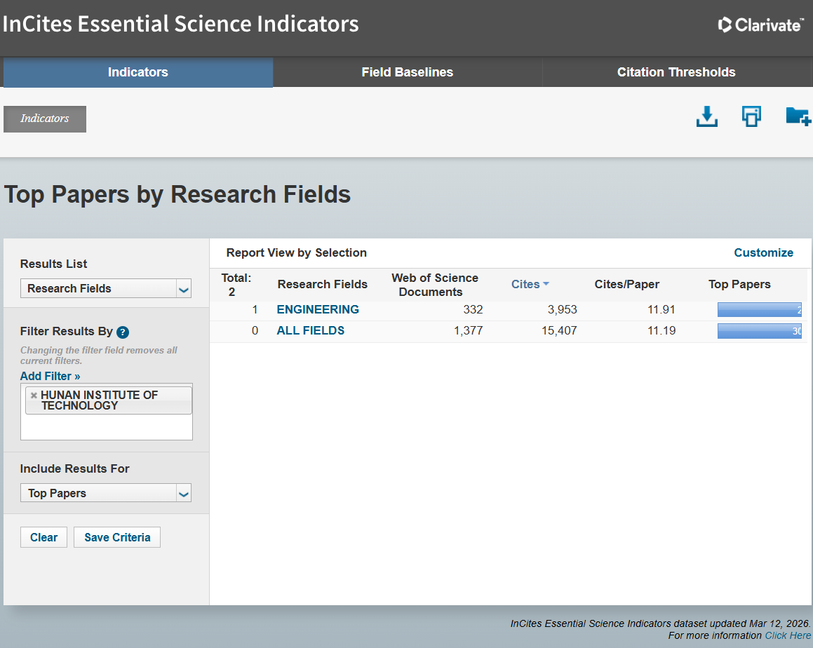Open the ENGINEERING research field link

pyautogui.click(x=318, y=309)
